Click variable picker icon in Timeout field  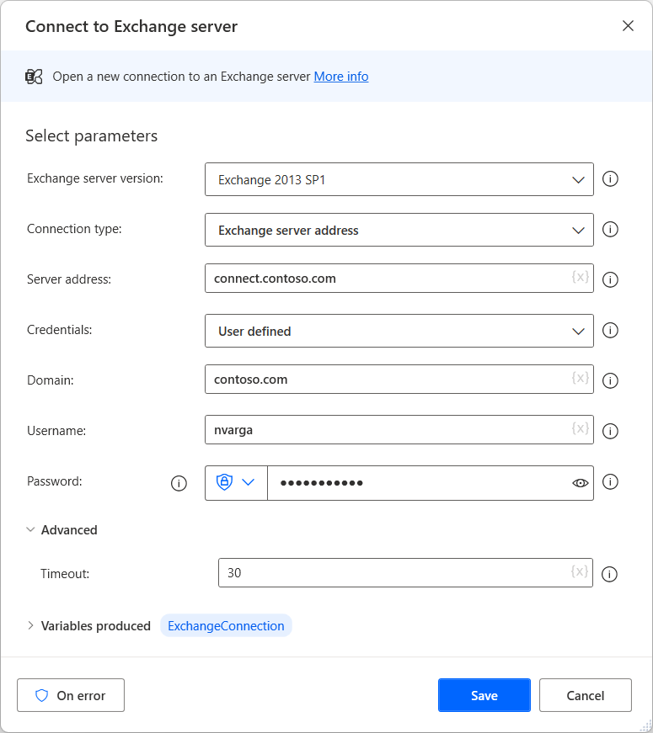pos(579,572)
